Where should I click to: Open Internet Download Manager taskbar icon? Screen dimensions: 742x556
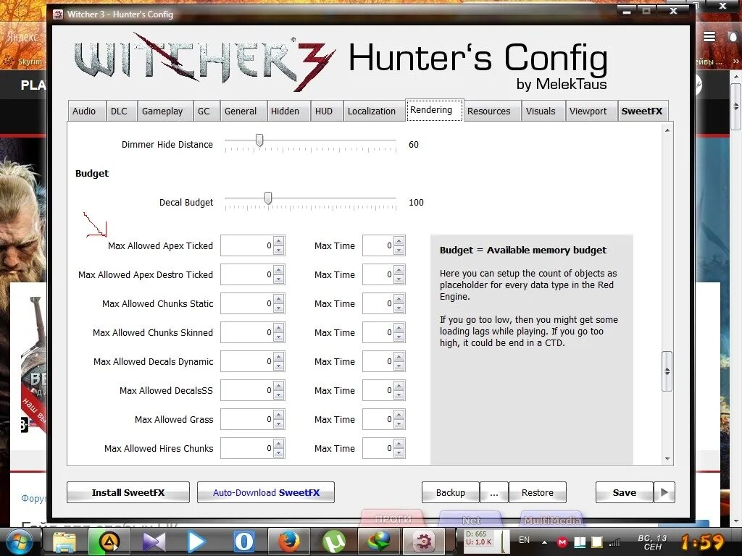tap(378, 542)
